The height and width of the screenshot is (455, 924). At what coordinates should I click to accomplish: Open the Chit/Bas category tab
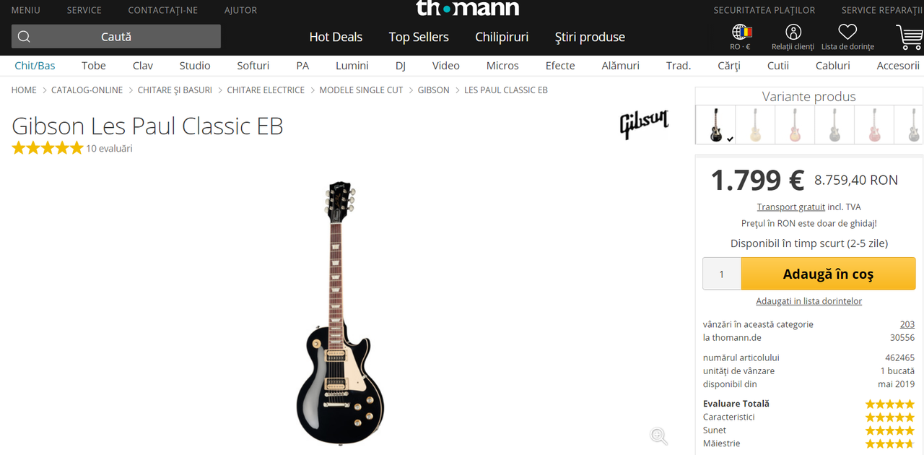pos(35,66)
